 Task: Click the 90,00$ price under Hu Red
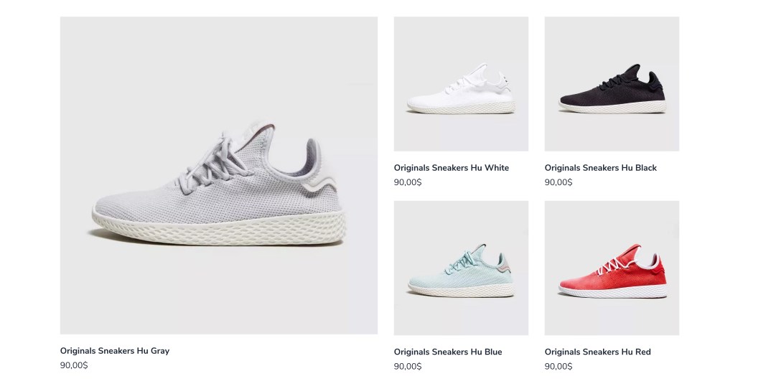point(559,366)
